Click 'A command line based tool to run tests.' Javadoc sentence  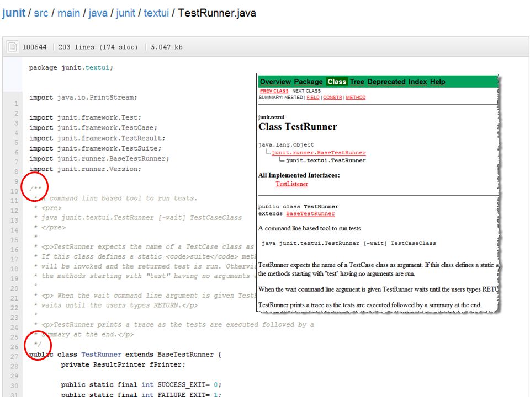310,228
